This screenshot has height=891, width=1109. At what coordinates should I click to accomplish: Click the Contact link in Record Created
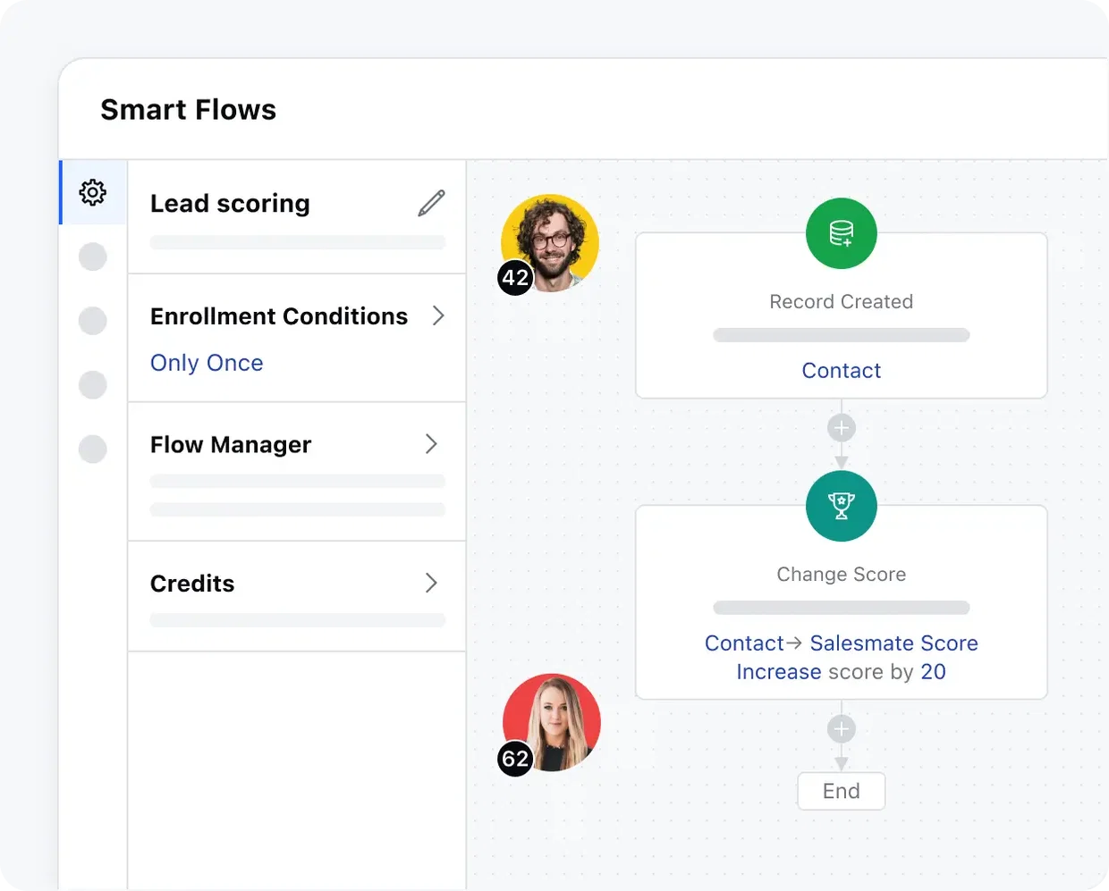841,371
